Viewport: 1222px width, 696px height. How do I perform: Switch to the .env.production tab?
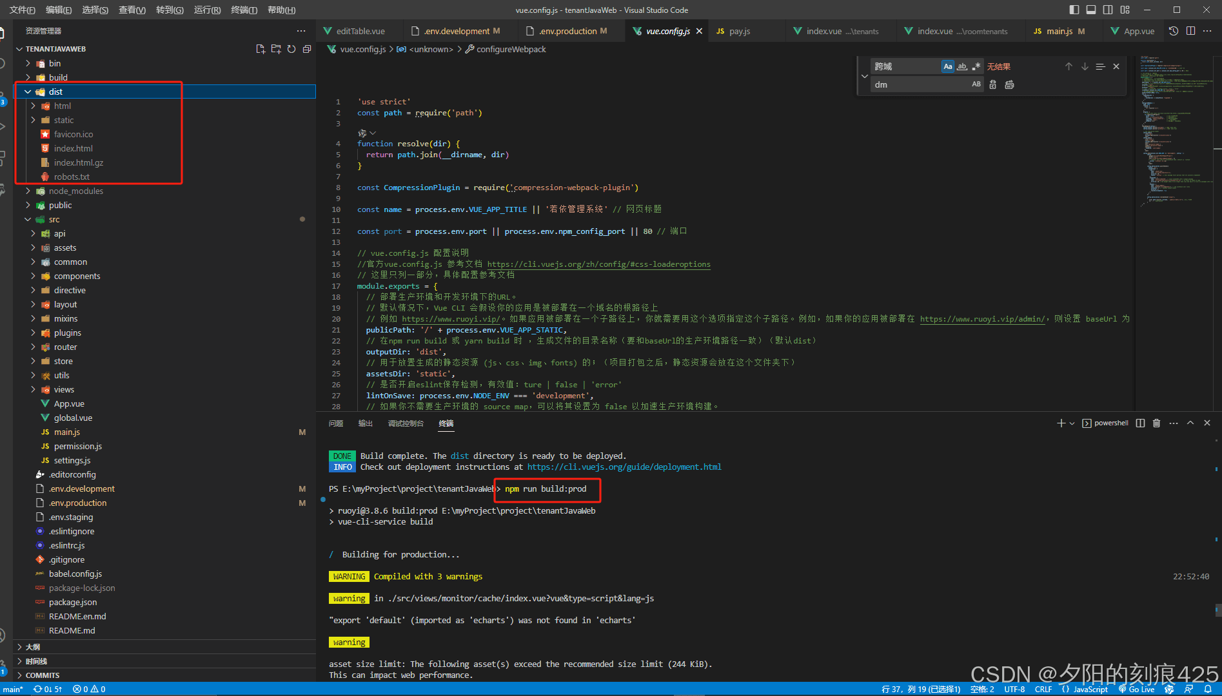(567, 31)
